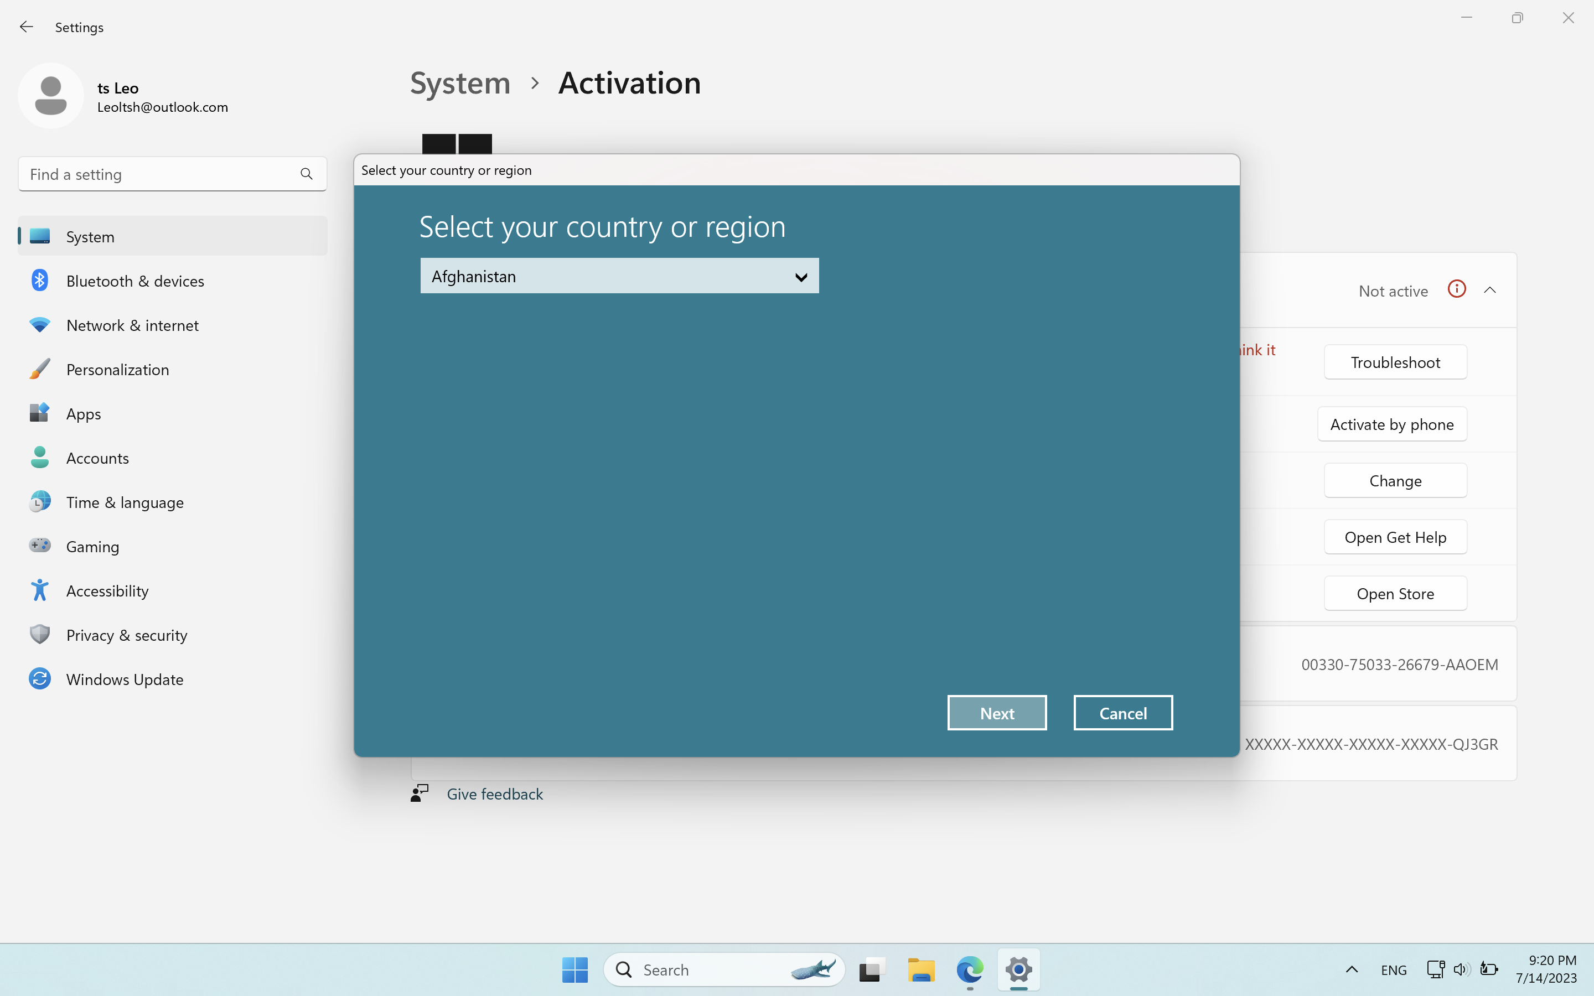Click the Privacy & security shield icon
Viewport: 1594px width, 996px height.
(x=39, y=634)
